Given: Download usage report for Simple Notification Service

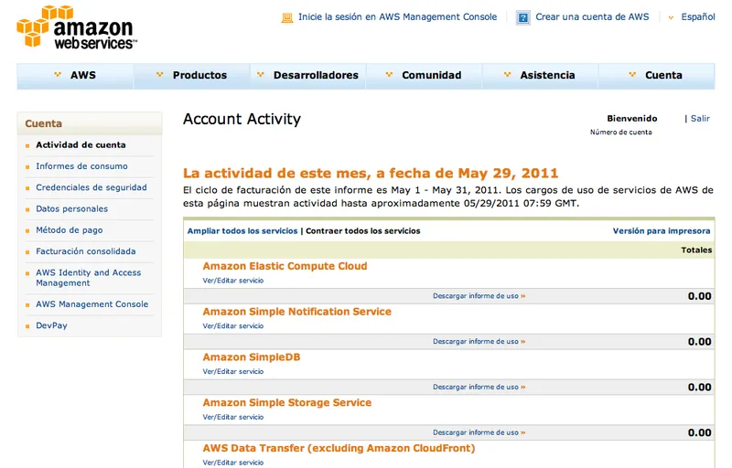Looking at the screenshot, I should point(479,342).
